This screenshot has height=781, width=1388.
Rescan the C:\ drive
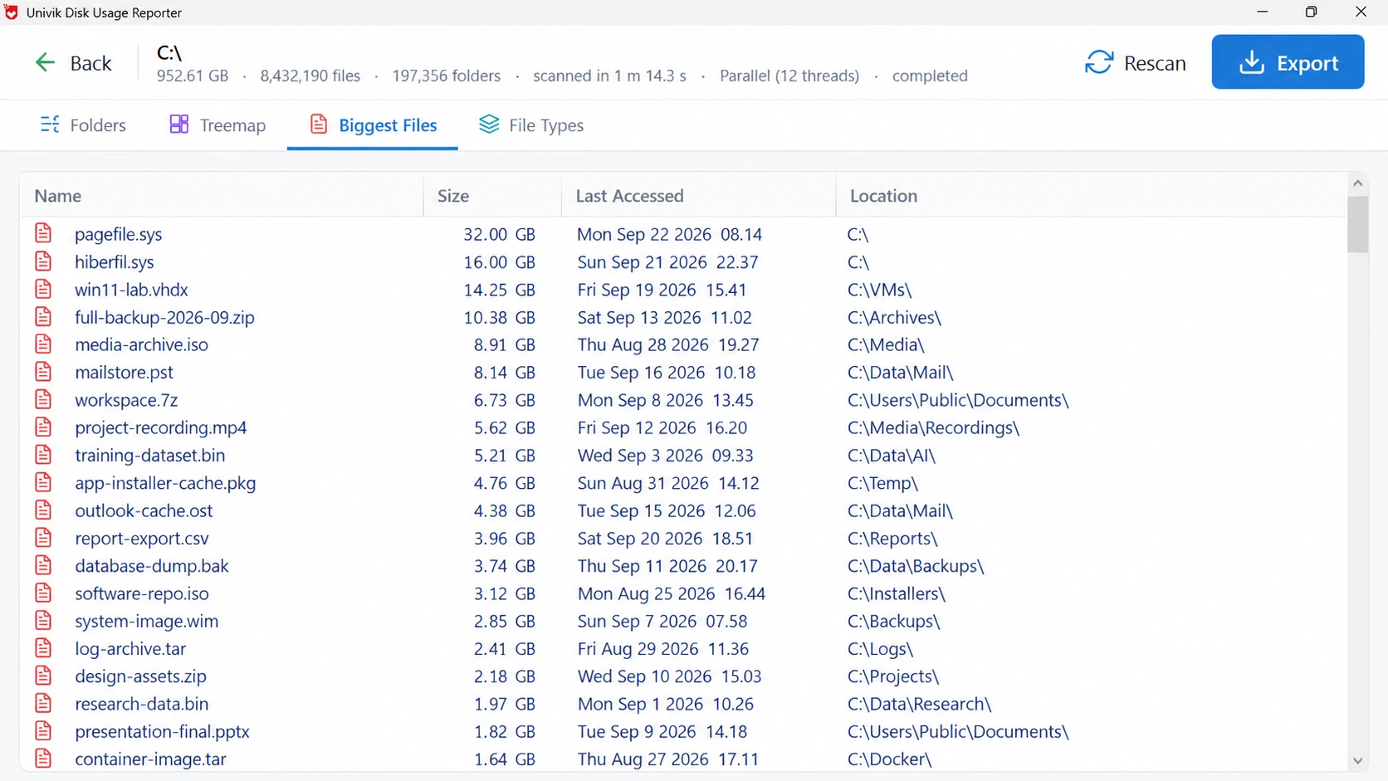coord(1136,63)
